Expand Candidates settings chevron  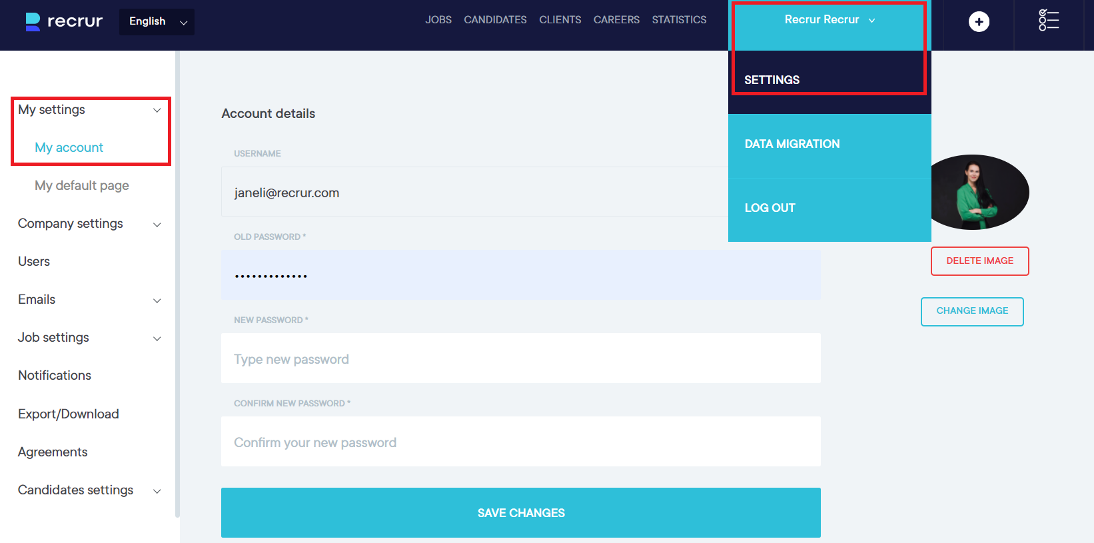point(157,491)
